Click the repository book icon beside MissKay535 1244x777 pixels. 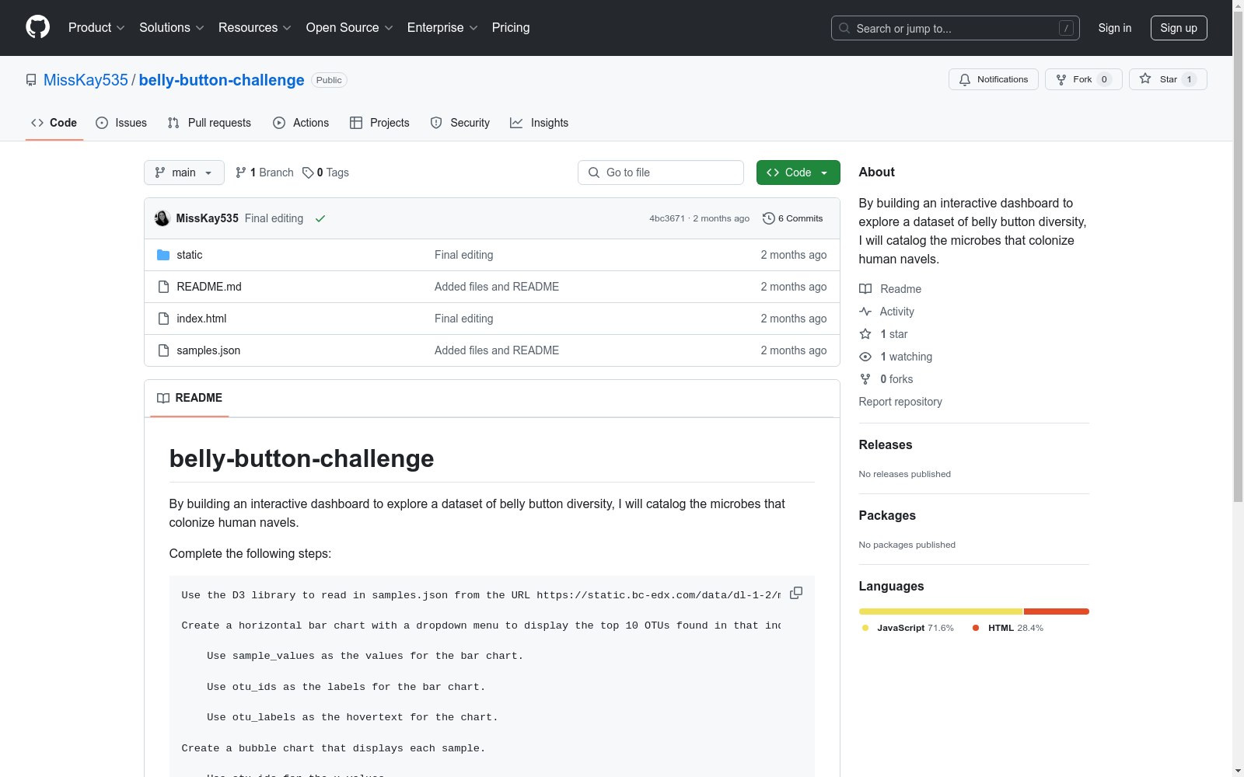(x=31, y=80)
